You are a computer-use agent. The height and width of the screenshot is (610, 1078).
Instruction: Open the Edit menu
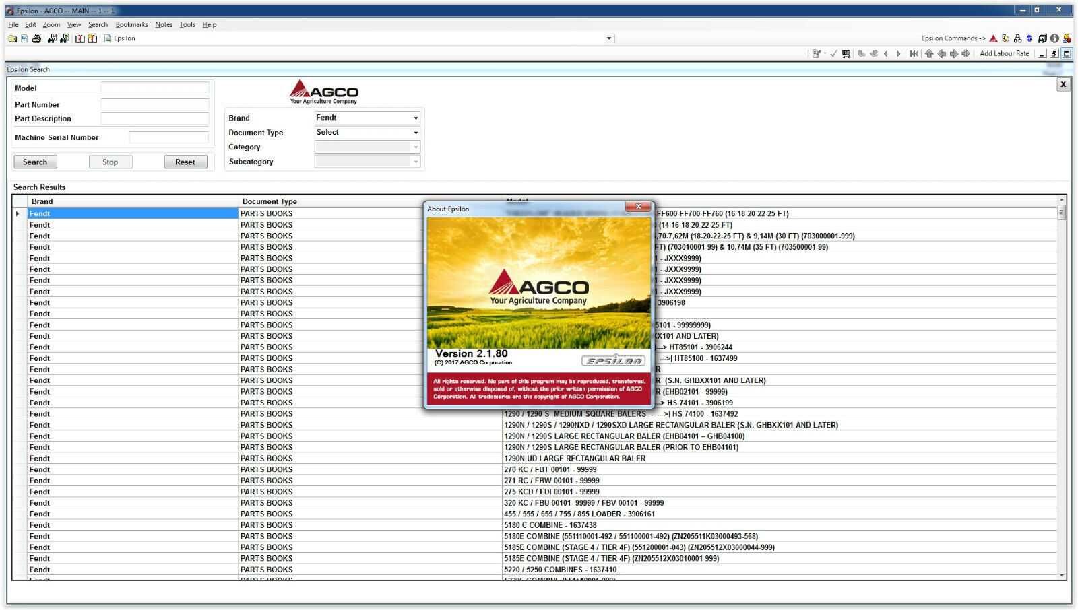(x=30, y=24)
